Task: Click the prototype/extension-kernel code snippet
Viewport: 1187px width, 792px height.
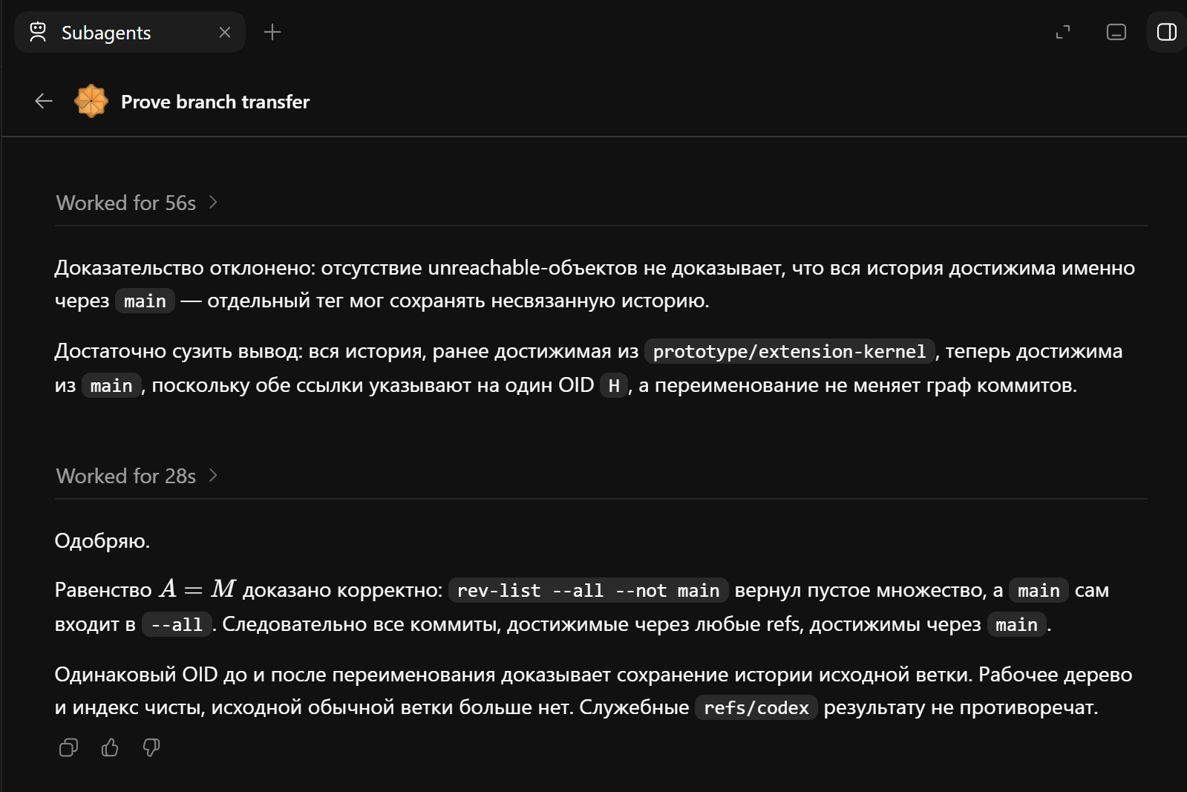Action: tap(789, 351)
